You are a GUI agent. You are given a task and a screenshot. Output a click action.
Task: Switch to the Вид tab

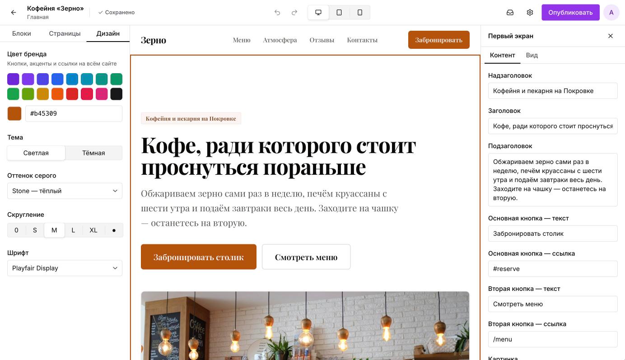click(532, 55)
